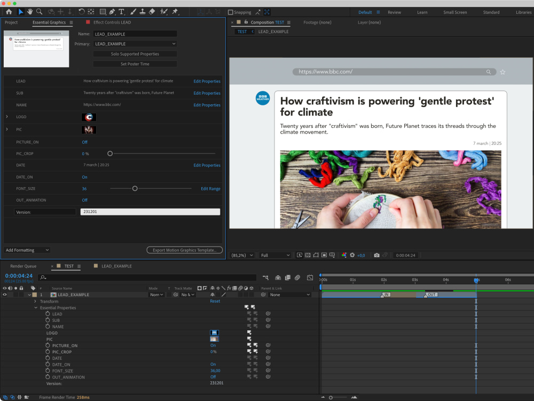Screen dimensions: 534x401
Task: Select the Pan Behind anchor point tool
Action: (x=91, y=12)
